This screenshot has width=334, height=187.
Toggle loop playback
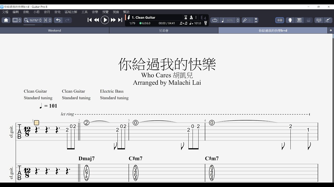coord(215,20)
